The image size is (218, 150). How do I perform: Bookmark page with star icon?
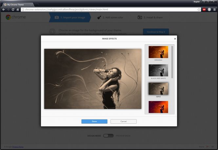tap(199, 10)
